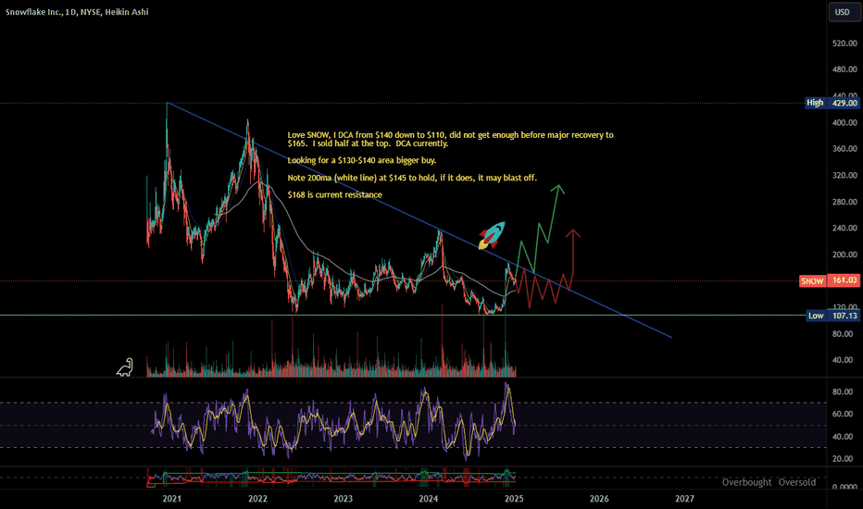This screenshot has width=863, height=509.
Task: Click the 40.00 price scale value
Action: tap(844, 360)
